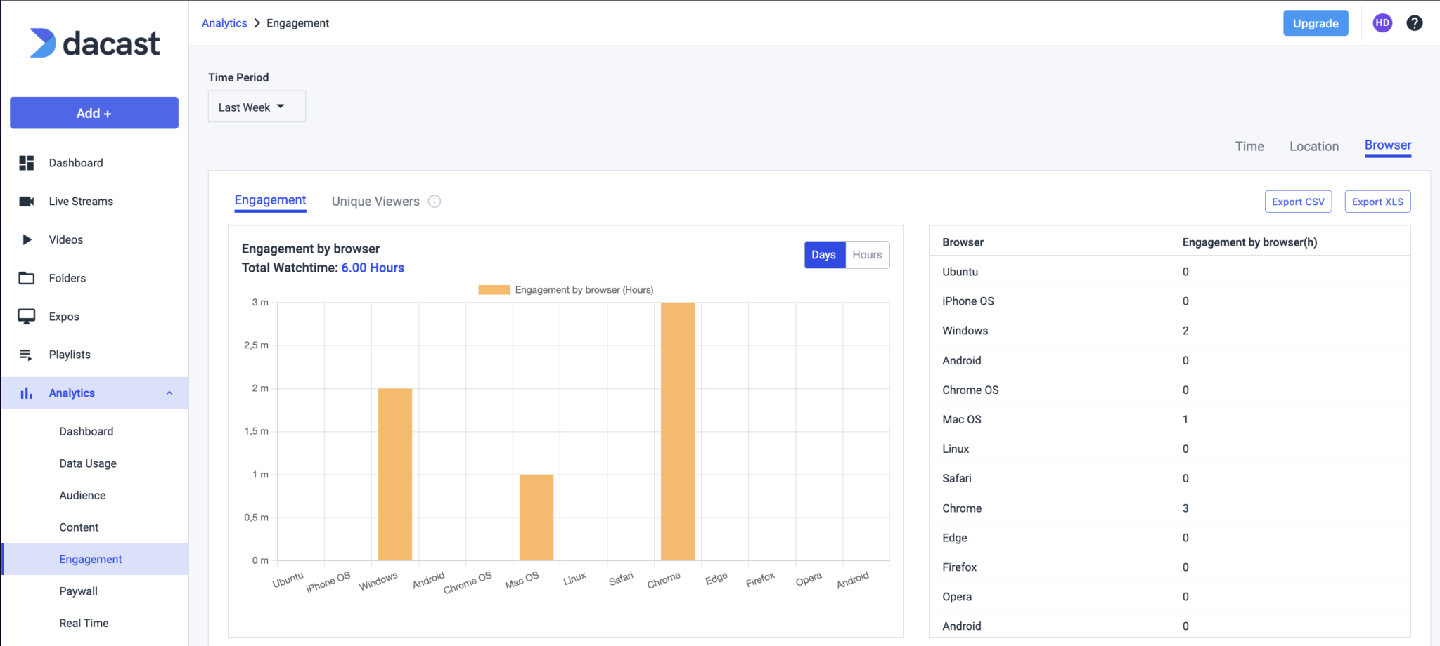Image resolution: width=1440 pixels, height=646 pixels.
Task: Collapse the Analytics sidebar section
Action: pos(169,393)
